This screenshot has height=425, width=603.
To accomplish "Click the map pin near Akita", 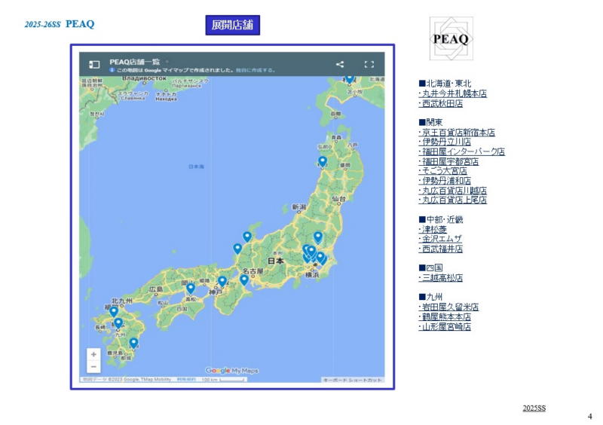I will pos(323,161).
